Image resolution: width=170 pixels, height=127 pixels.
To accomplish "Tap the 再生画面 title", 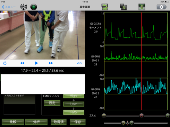I will point(85,7).
